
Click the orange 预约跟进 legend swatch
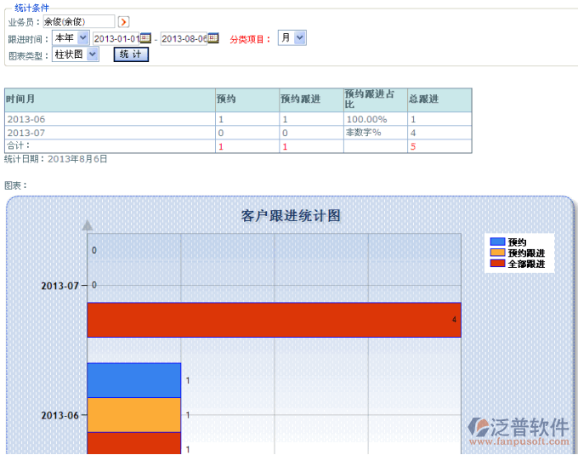(497, 253)
